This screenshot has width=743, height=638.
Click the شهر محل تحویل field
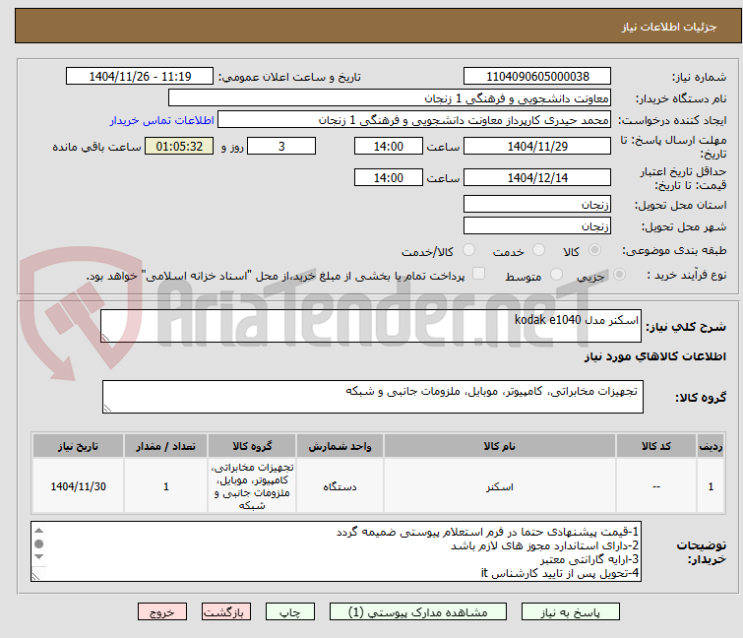tap(537, 226)
